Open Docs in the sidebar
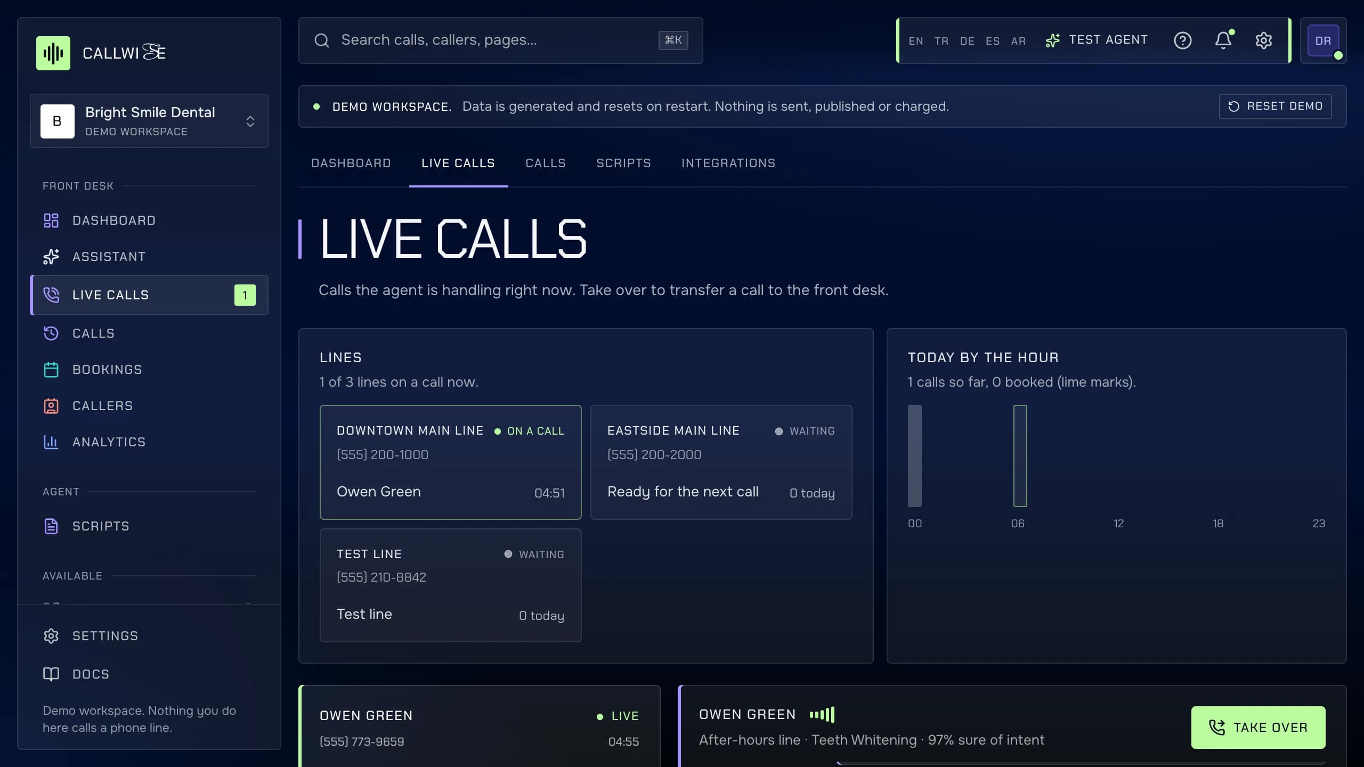The width and height of the screenshot is (1364, 767). 149,674
